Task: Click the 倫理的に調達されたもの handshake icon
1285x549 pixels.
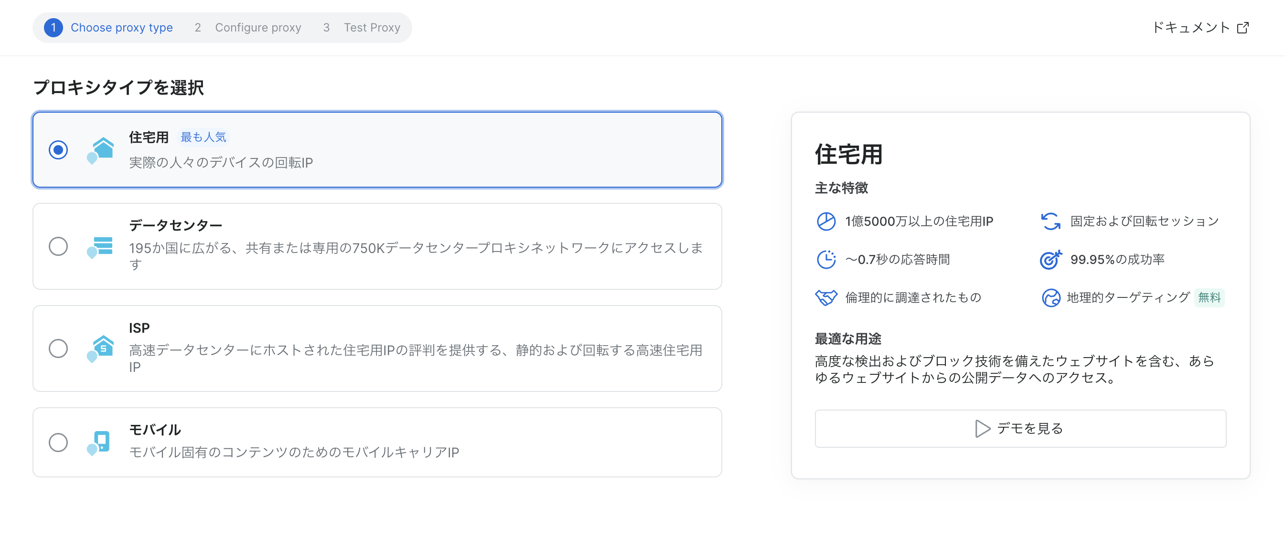Action: click(x=826, y=298)
